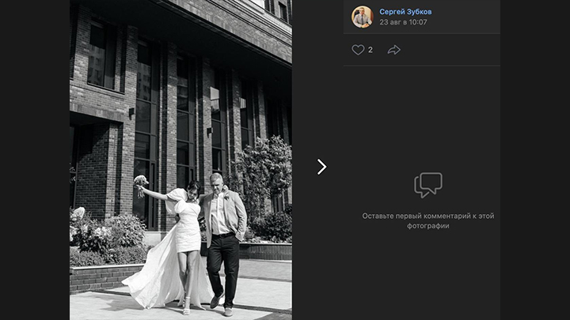Click the black-and-white wedding photo

click(180, 119)
